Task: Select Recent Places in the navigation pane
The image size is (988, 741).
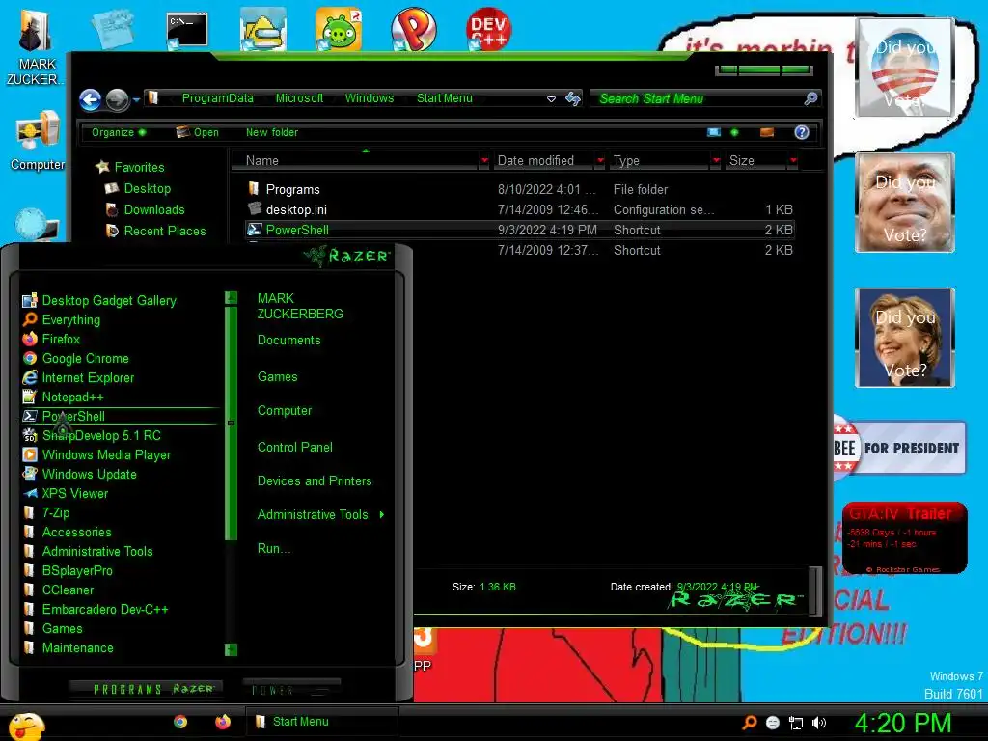Action: coord(164,232)
